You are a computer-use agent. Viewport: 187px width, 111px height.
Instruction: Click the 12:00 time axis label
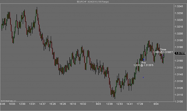(x=22, y=104)
